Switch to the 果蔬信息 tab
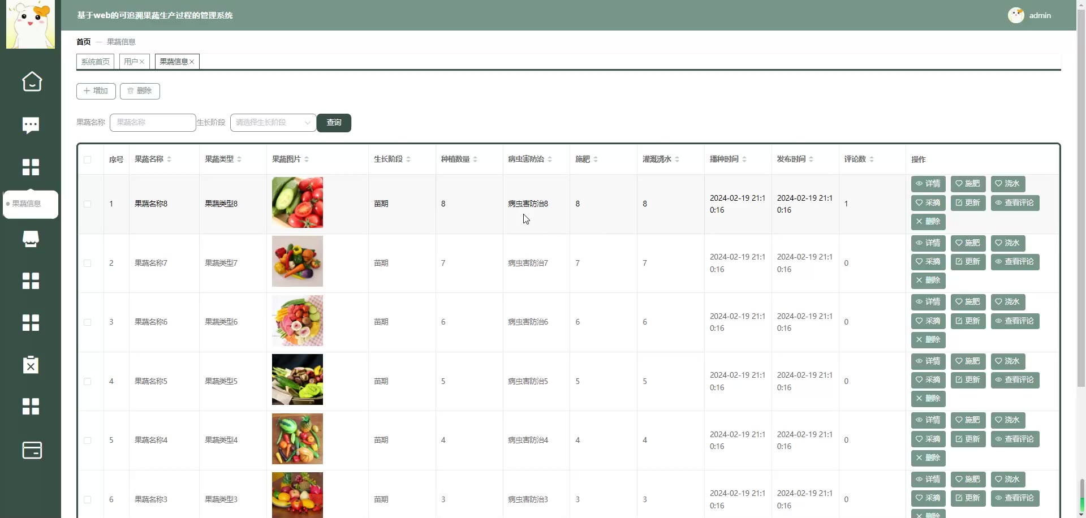Screen dimensions: 1086x518 (x=174, y=62)
